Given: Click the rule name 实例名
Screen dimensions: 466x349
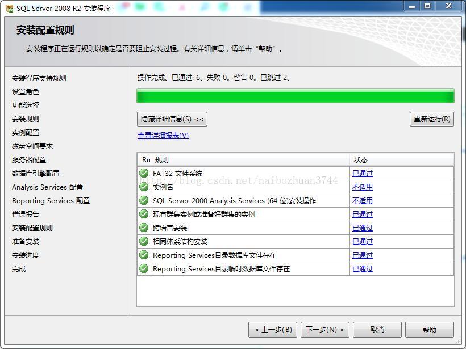Looking at the screenshot, I should pos(163,187).
